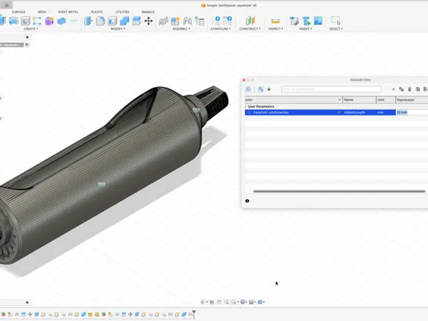
Task: Add new user parameter with plus icon
Action: pos(393,89)
